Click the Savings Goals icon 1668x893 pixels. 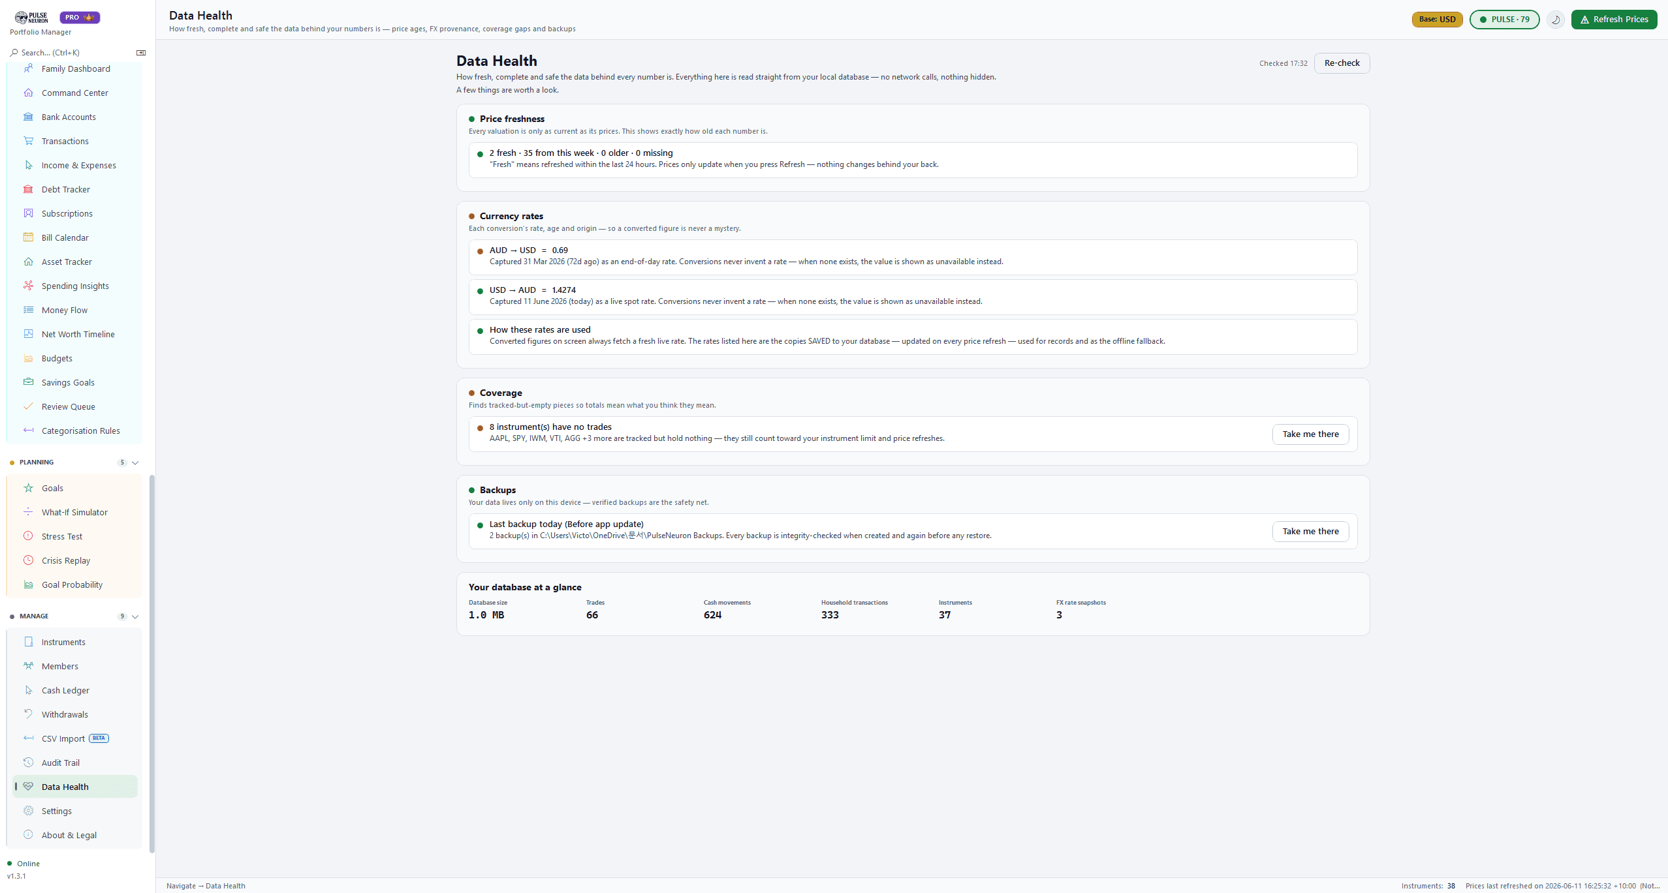(28, 382)
